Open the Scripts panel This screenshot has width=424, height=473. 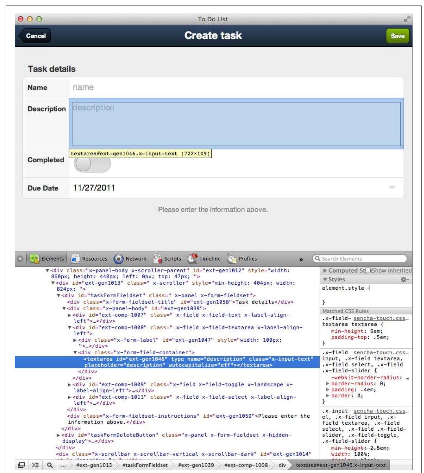[167, 259]
